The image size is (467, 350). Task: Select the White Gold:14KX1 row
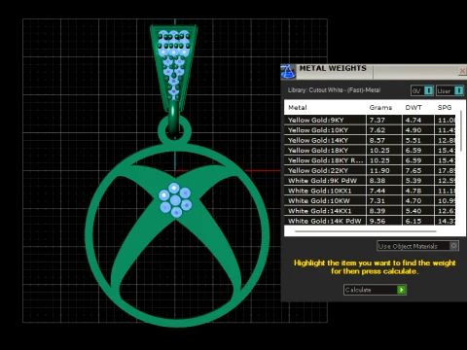coord(370,211)
